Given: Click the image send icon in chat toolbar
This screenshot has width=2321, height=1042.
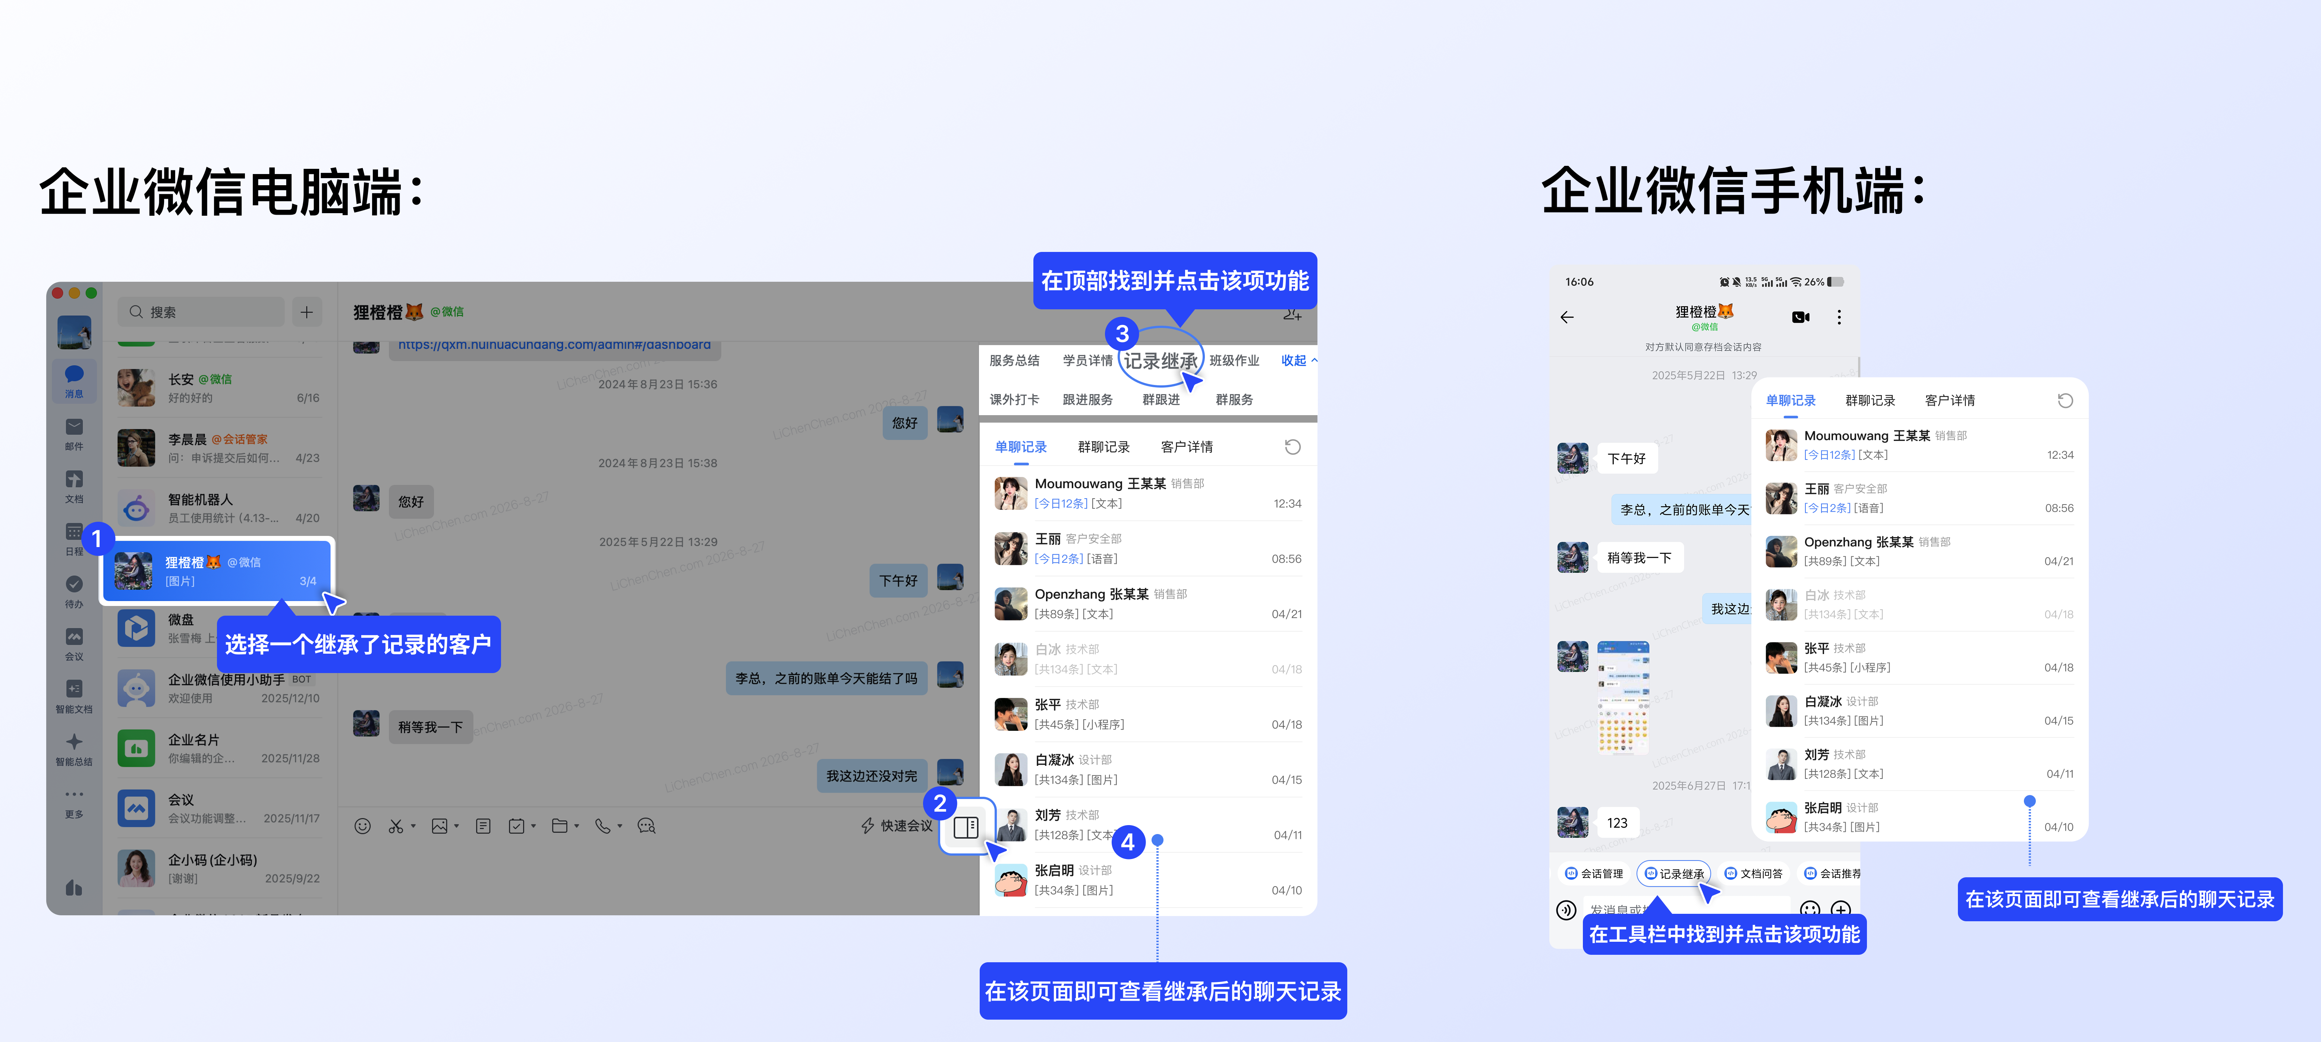Looking at the screenshot, I should [439, 826].
